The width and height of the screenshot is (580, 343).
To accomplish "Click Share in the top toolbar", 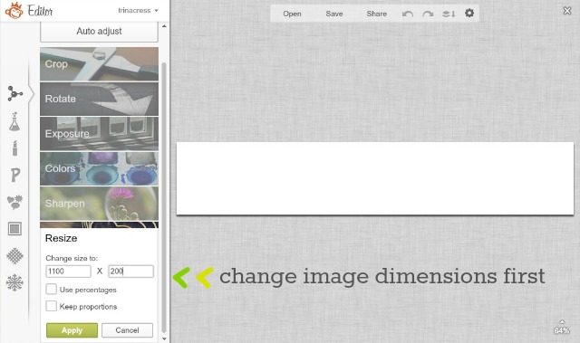I will coord(377,14).
